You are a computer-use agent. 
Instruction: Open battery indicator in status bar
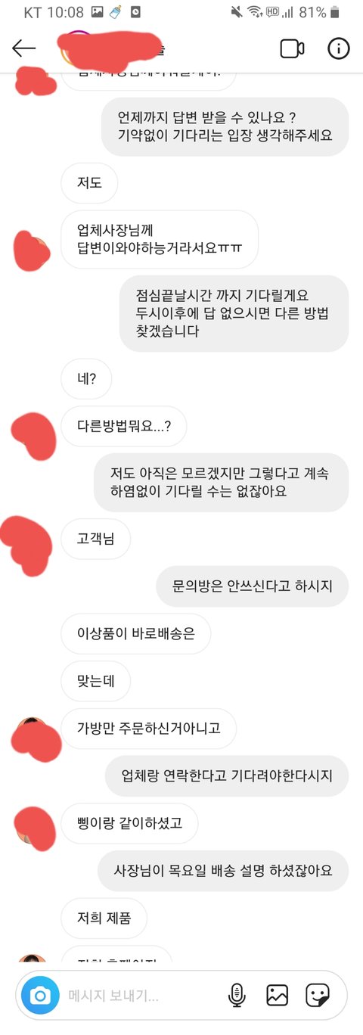pyautogui.click(x=336, y=12)
